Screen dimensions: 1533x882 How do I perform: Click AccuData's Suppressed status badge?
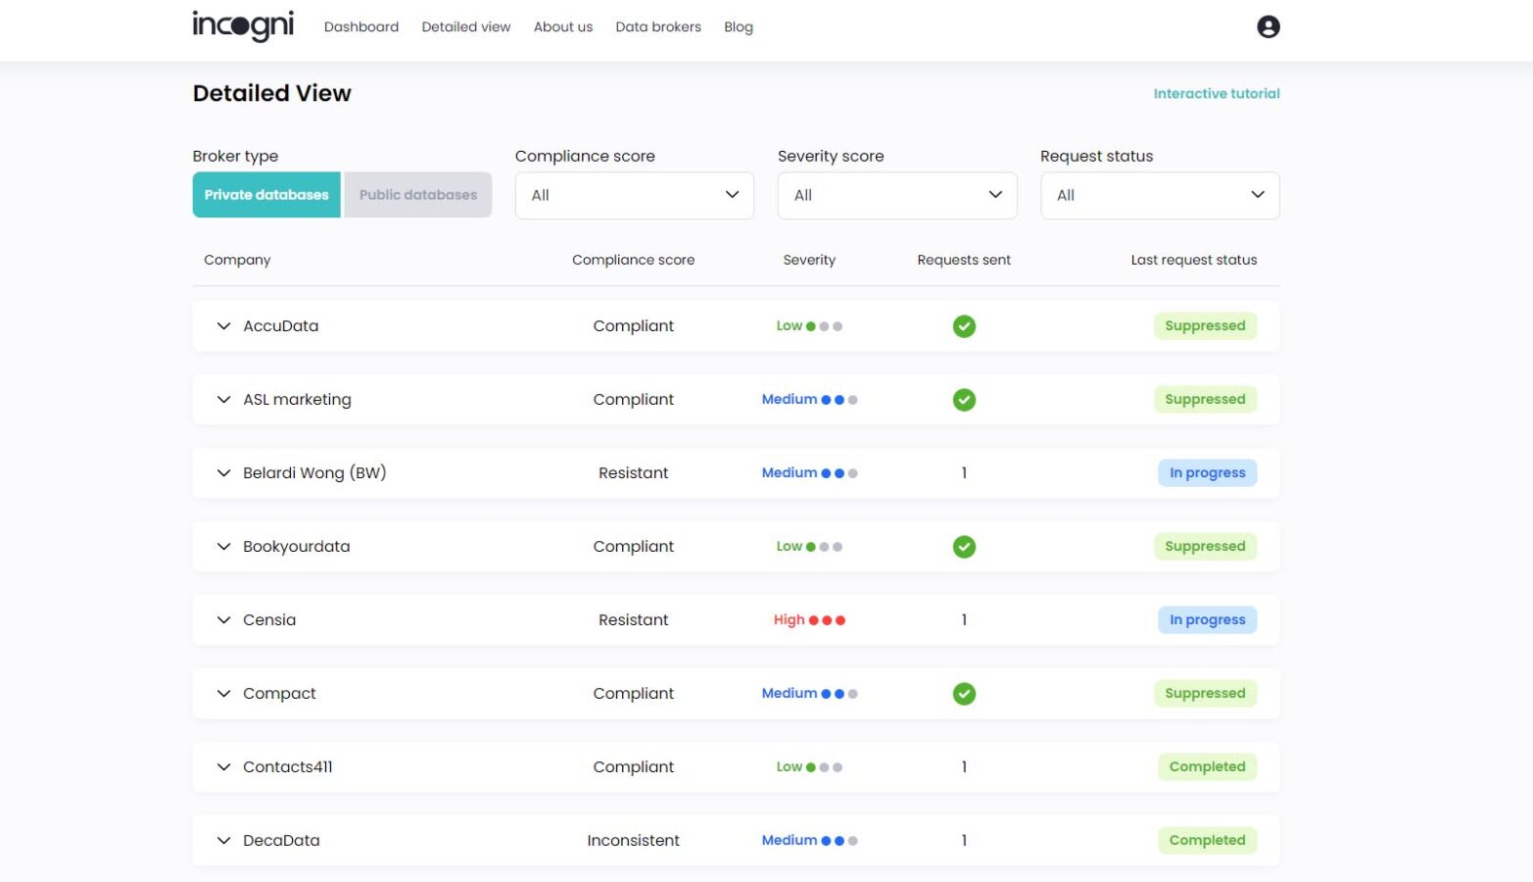pyautogui.click(x=1205, y=326)
